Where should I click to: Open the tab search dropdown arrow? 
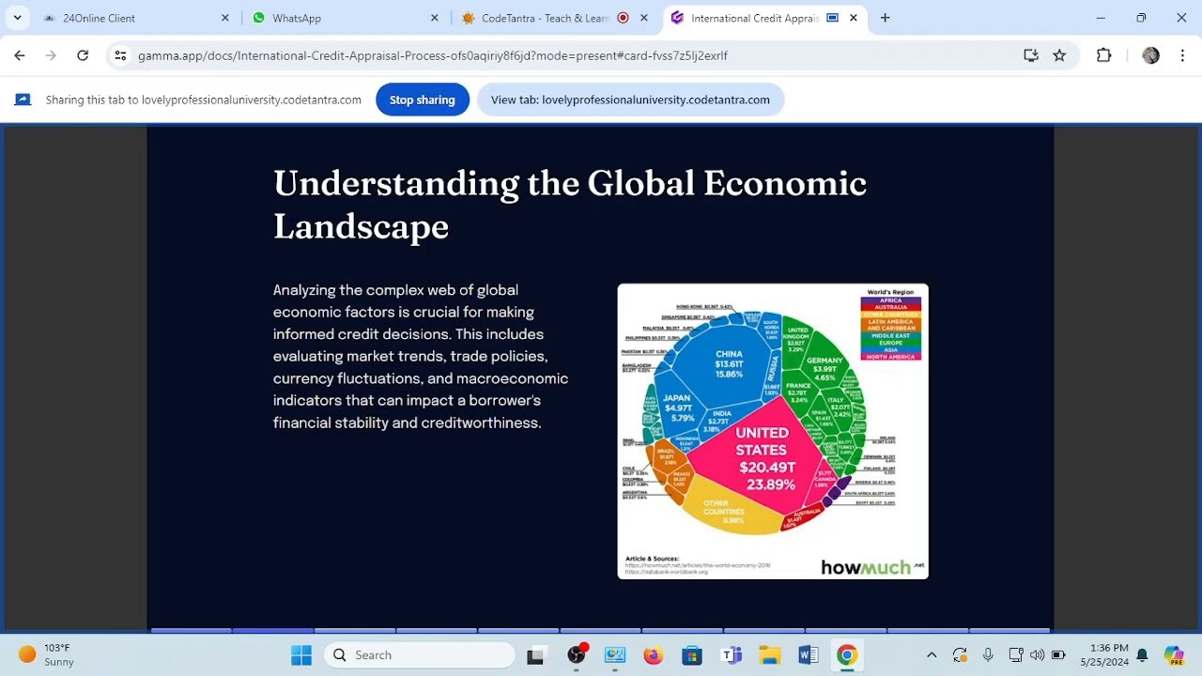pos(17,18)
